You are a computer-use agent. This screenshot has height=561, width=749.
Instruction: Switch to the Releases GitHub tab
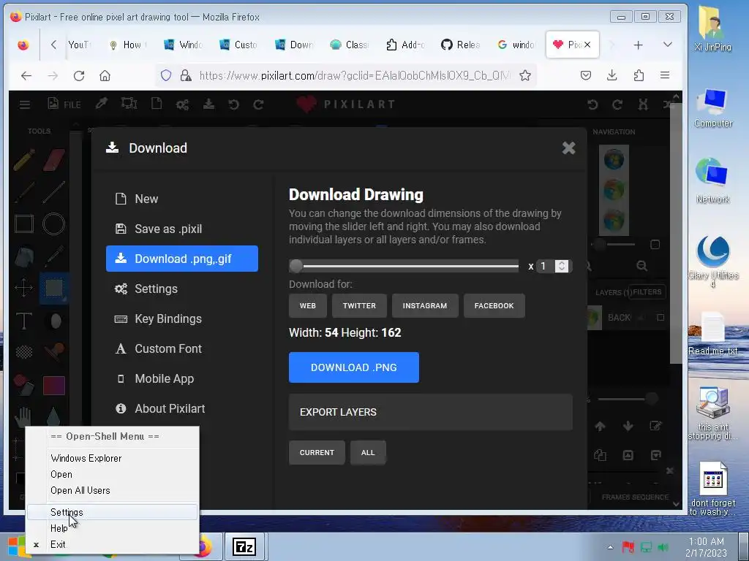[461, 45]
